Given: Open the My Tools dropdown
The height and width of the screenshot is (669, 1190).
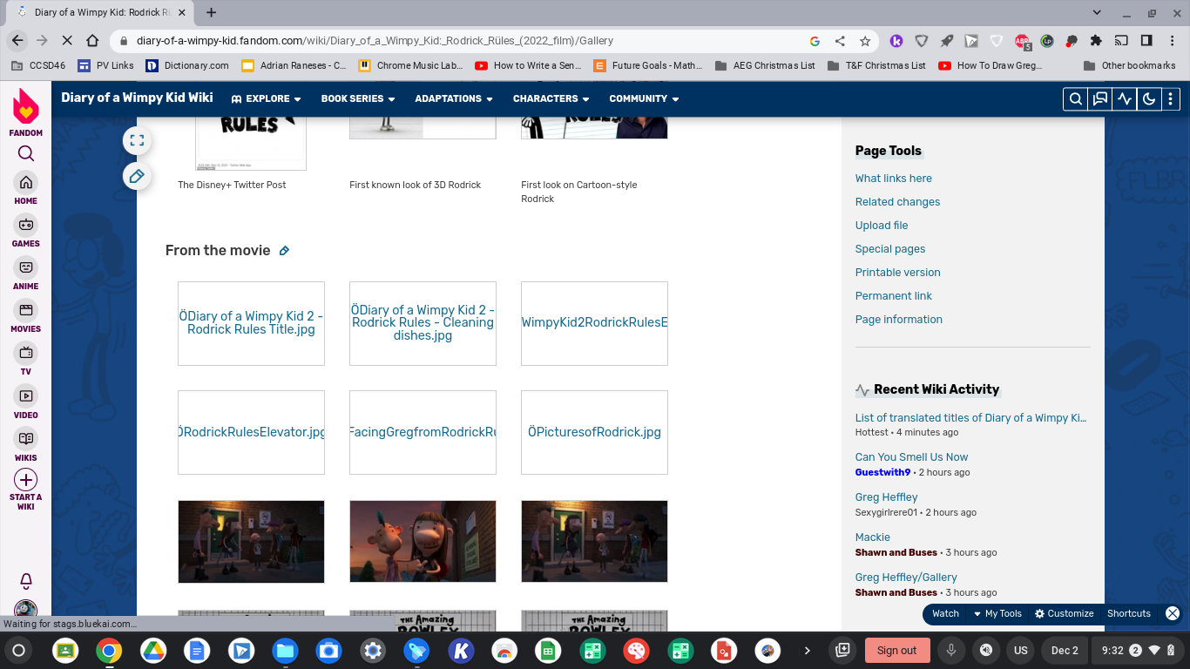Looking at the screenshot, I should (x=997, y=613).
